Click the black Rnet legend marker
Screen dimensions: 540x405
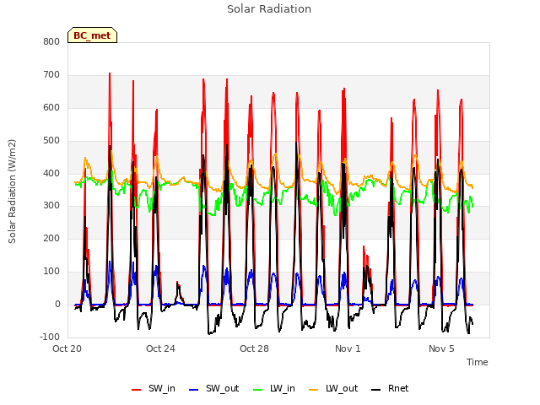pyautogui.click(x=376, y=390)
